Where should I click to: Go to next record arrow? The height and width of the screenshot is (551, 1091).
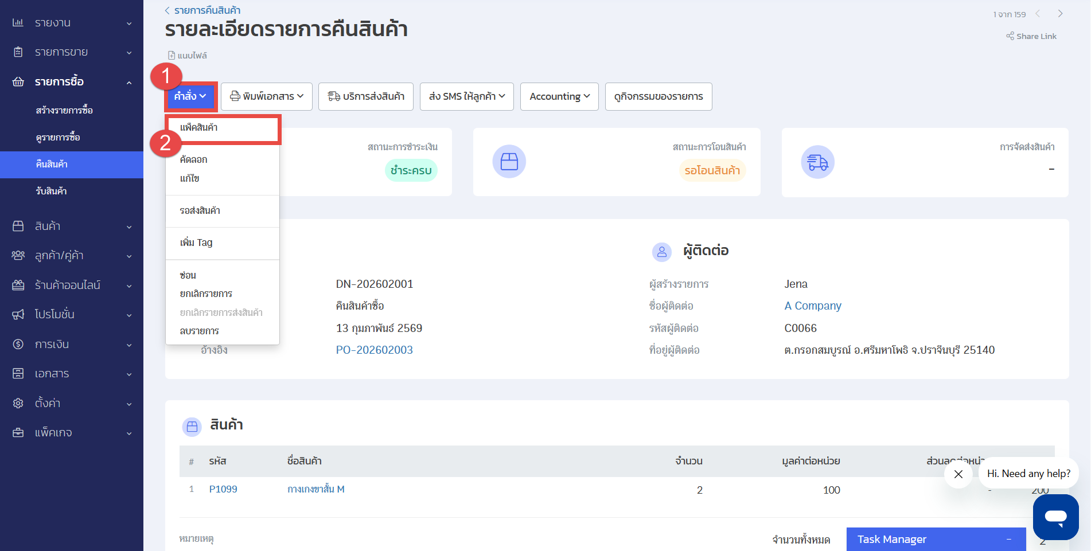click(x=1060, y=14)
